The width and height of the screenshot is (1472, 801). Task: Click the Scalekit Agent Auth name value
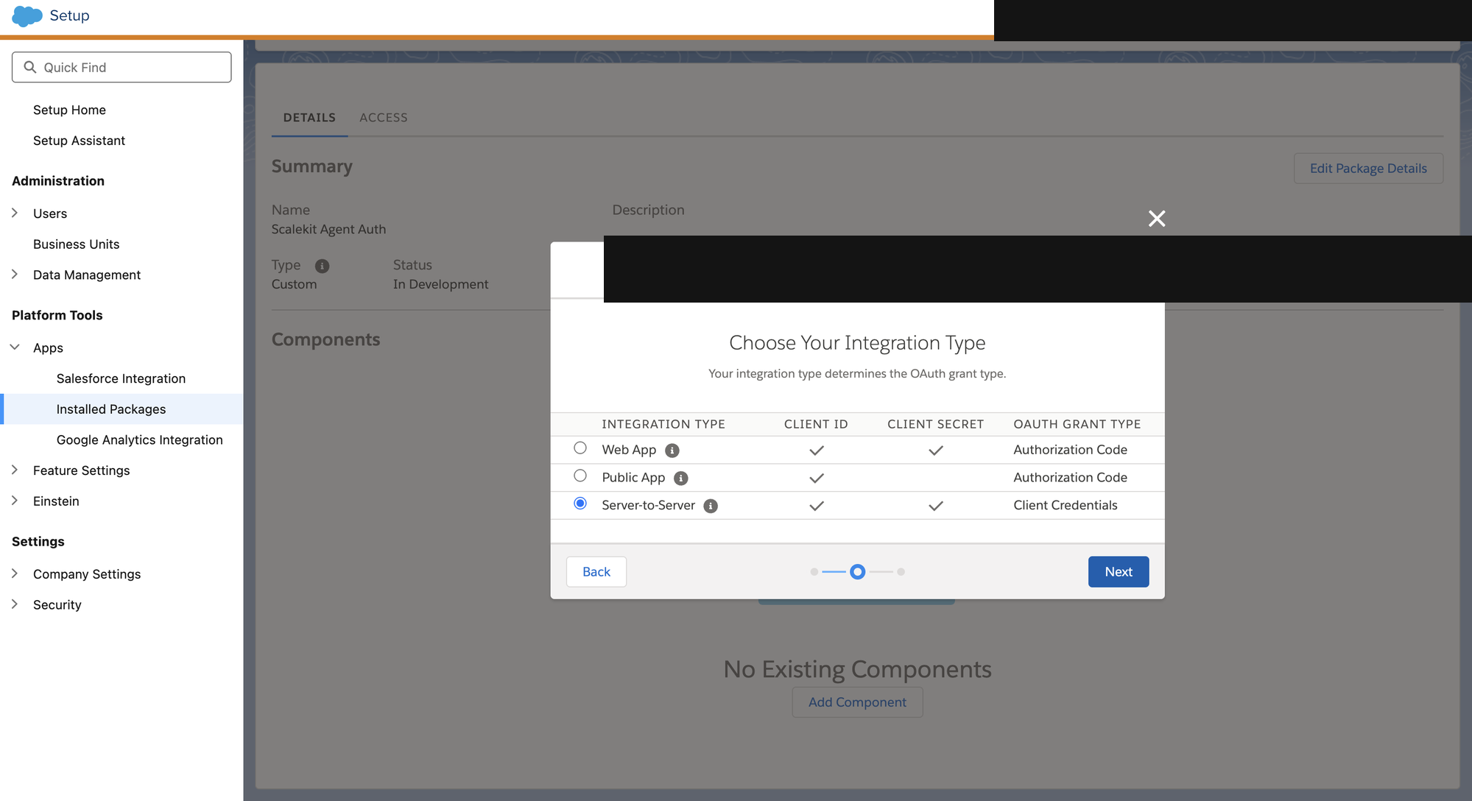[x=328, y=230]
